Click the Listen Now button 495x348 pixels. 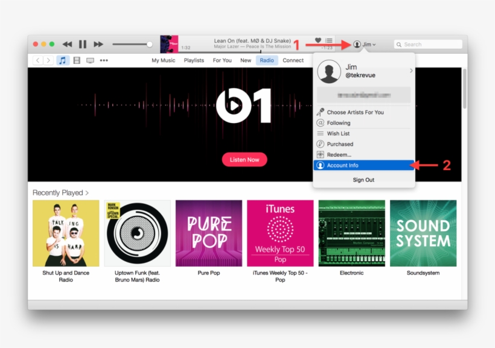tap(244, 160)
